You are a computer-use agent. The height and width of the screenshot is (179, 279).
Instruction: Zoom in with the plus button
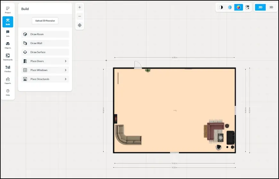[x=80, y=7]
